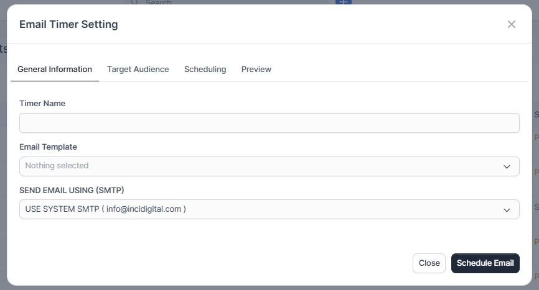
Task: Click the Email Template label
Action: [48, 147]
